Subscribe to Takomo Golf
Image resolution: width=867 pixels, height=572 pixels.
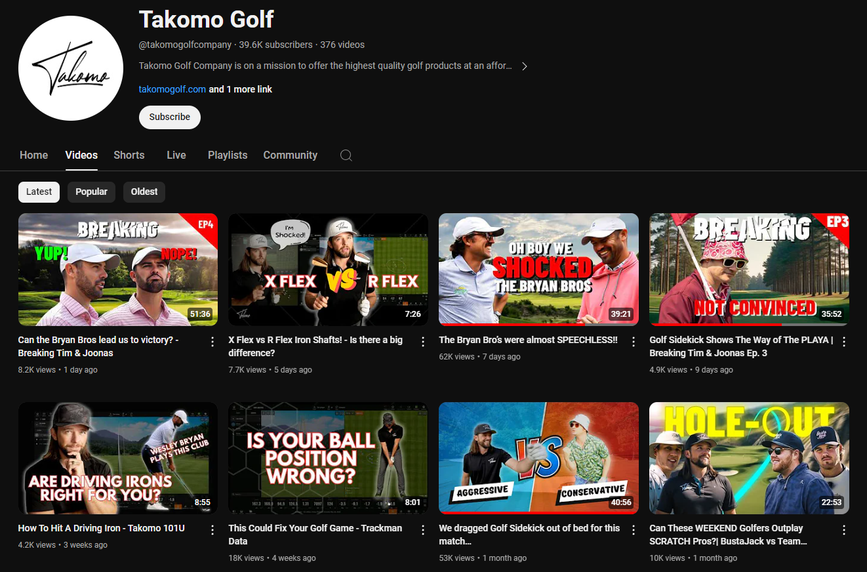[x=169, y=117]
